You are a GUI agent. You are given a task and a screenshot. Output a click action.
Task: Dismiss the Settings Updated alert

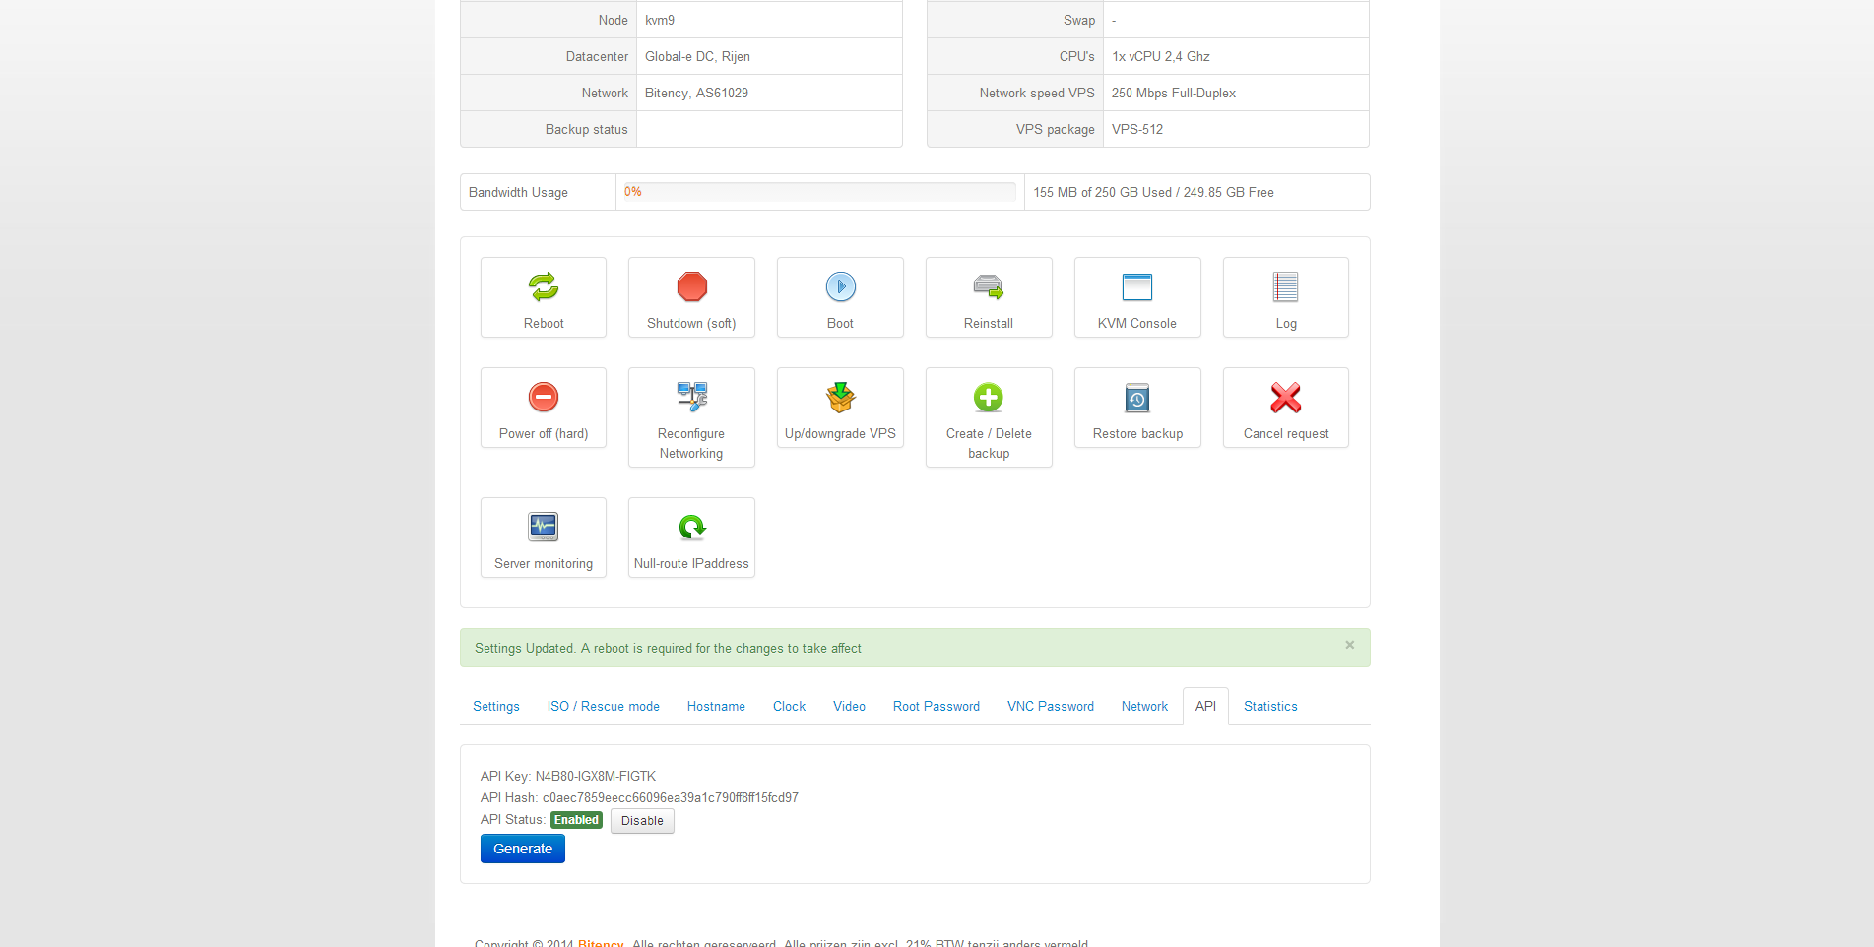(1349, 645)
